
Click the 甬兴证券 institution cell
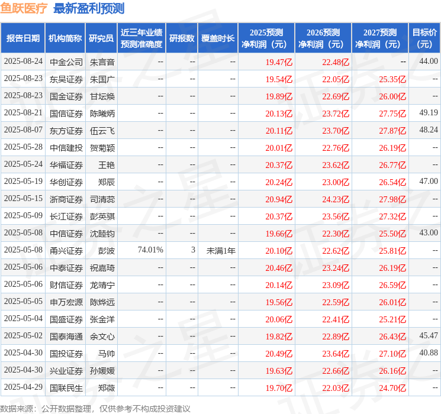tap(66, 251)
